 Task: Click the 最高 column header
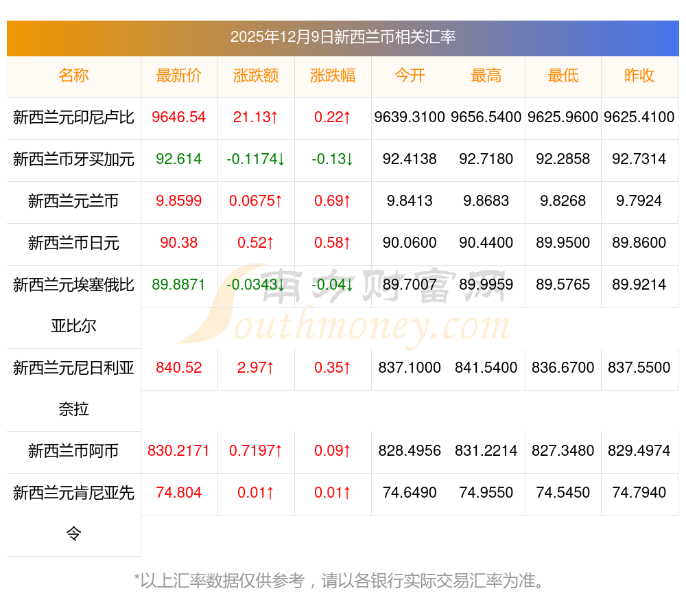tap(486, 76)
